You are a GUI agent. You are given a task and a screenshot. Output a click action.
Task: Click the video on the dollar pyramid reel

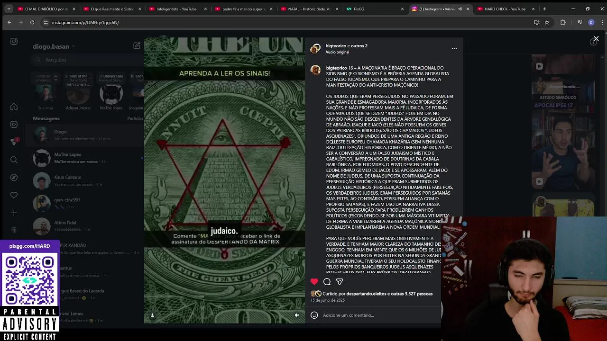pos(225,180)
